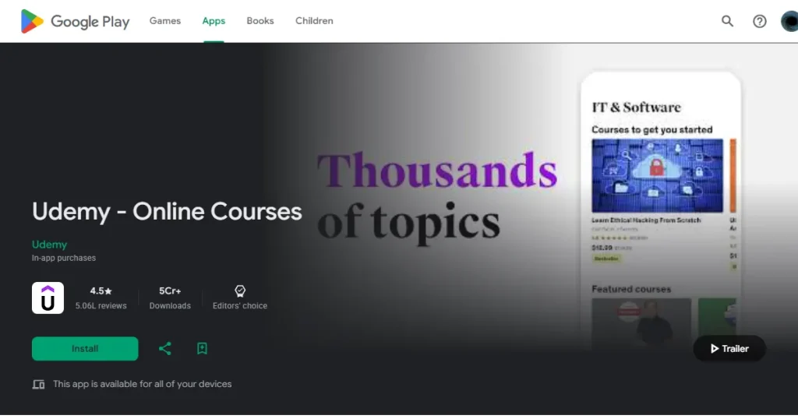Switch to the Books tab
The height and width of the screenshot is (419, 798).
click(260, 21)
